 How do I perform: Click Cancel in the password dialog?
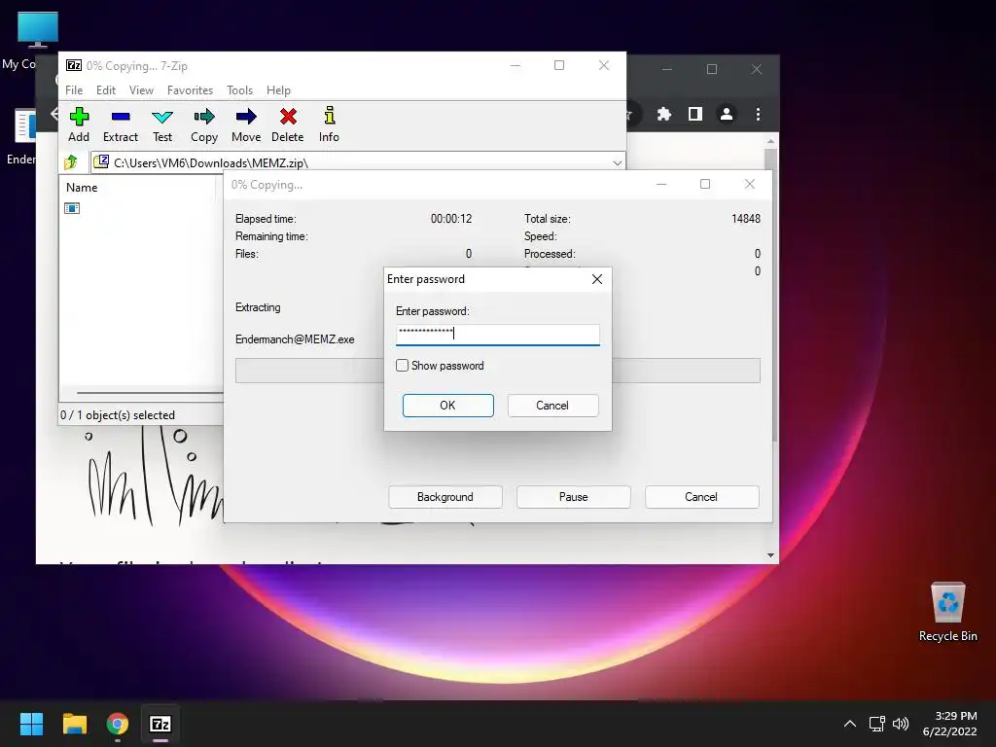[552, 406]
